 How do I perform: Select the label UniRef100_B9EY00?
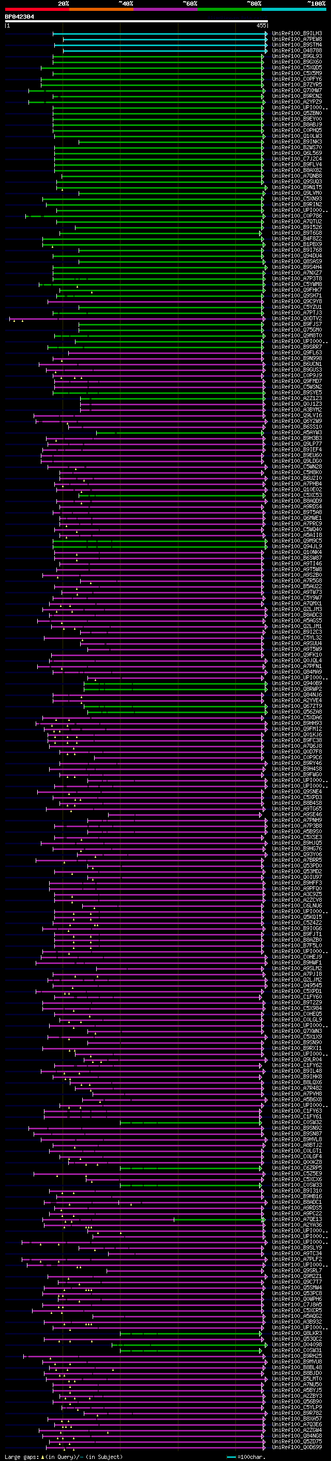297,119
